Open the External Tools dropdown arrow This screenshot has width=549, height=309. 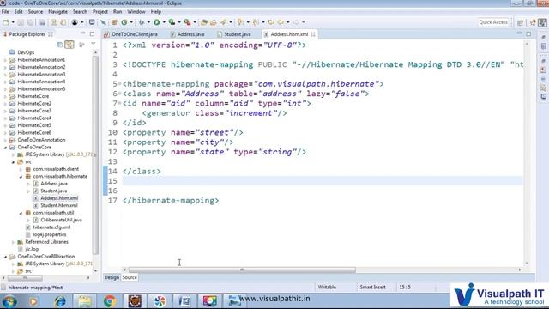(195, 22)
